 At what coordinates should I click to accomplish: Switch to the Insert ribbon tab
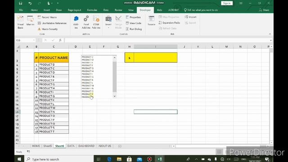click(47, 10)
